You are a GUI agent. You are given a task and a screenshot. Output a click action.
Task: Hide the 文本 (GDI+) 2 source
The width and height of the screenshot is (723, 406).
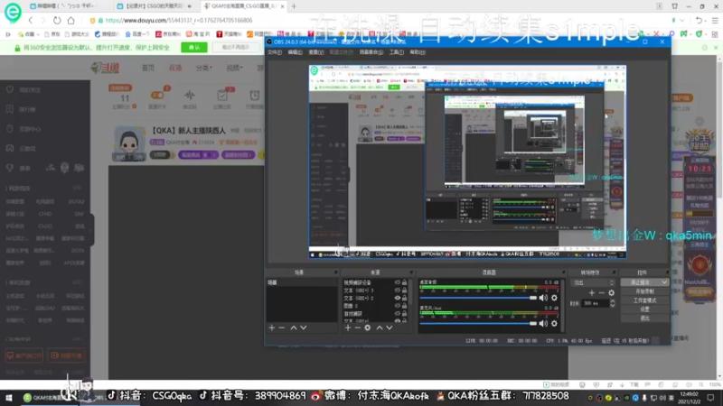pos(397,299)
